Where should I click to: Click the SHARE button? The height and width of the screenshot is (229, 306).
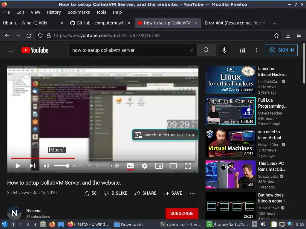point(146,193)
